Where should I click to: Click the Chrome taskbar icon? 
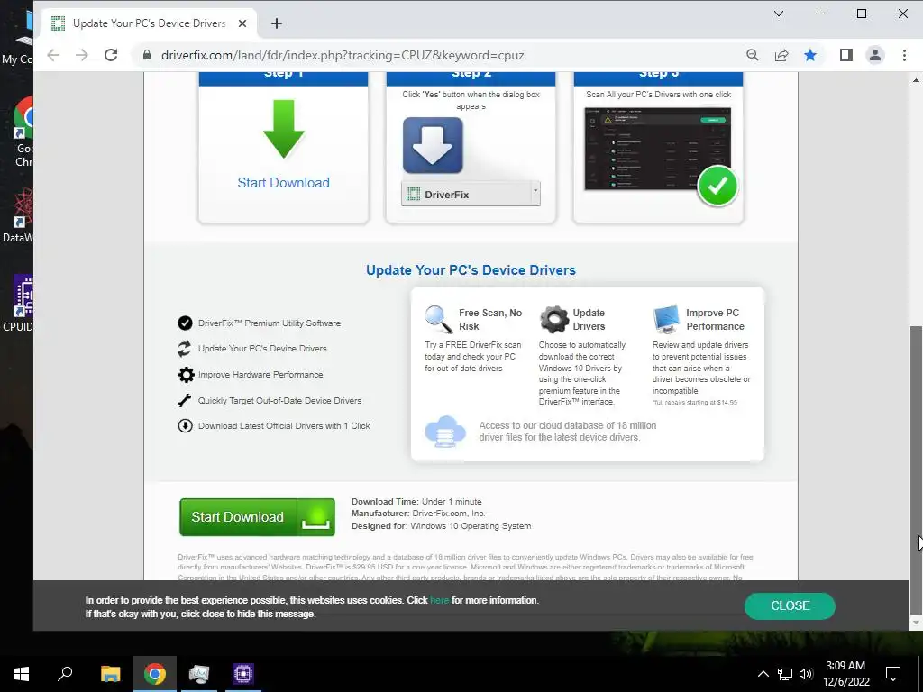[155, 674]
